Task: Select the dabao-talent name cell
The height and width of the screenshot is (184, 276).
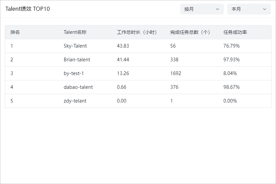Action: pos(78,87)
